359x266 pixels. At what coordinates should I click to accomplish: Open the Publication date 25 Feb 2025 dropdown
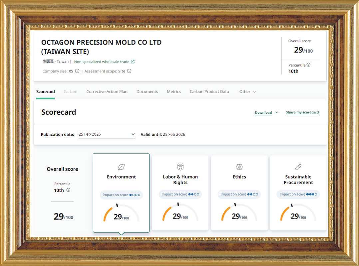click(x=107, y=134)
